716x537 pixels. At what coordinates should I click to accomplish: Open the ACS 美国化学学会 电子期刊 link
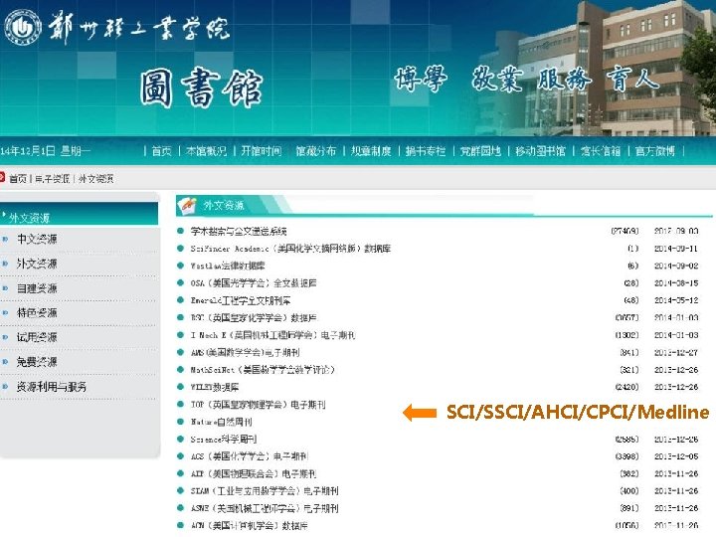pos(250,456)
